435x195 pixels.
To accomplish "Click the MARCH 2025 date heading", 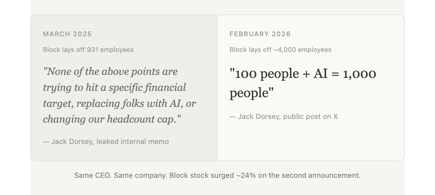I will 67,34.
